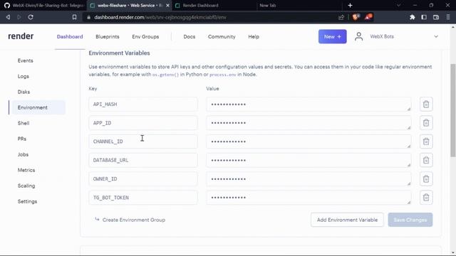456x256 pixels.
Task: Click the CHANNEL_ID key field
Action: click(143, 142)
